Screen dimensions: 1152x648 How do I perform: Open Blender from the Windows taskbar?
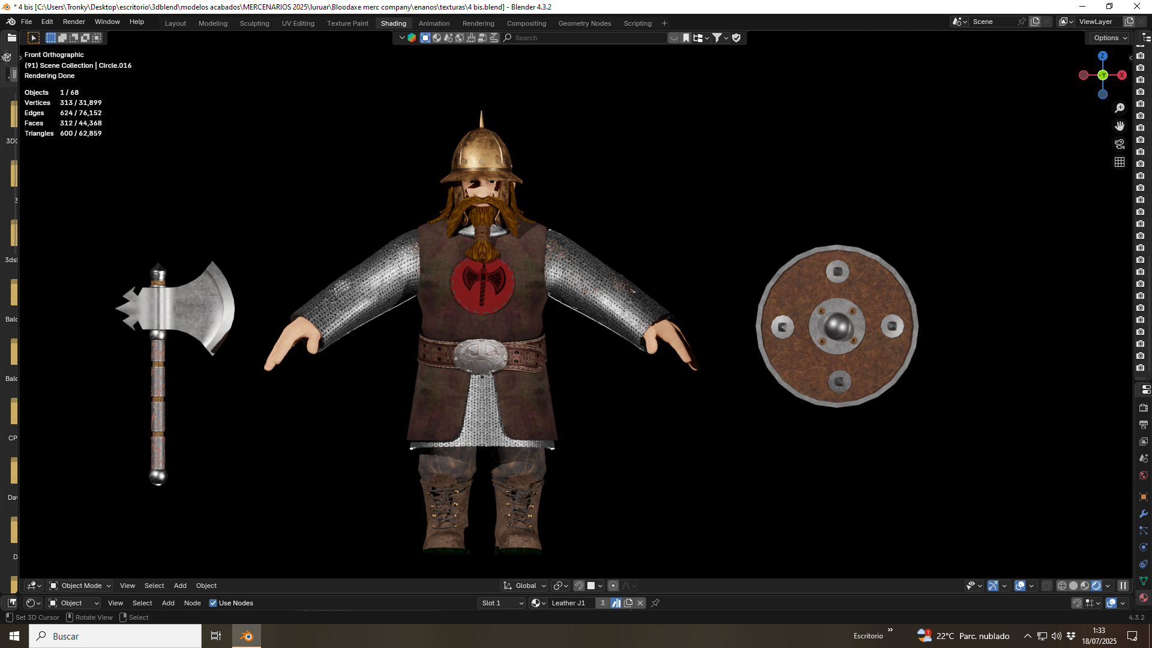[246, 636]
